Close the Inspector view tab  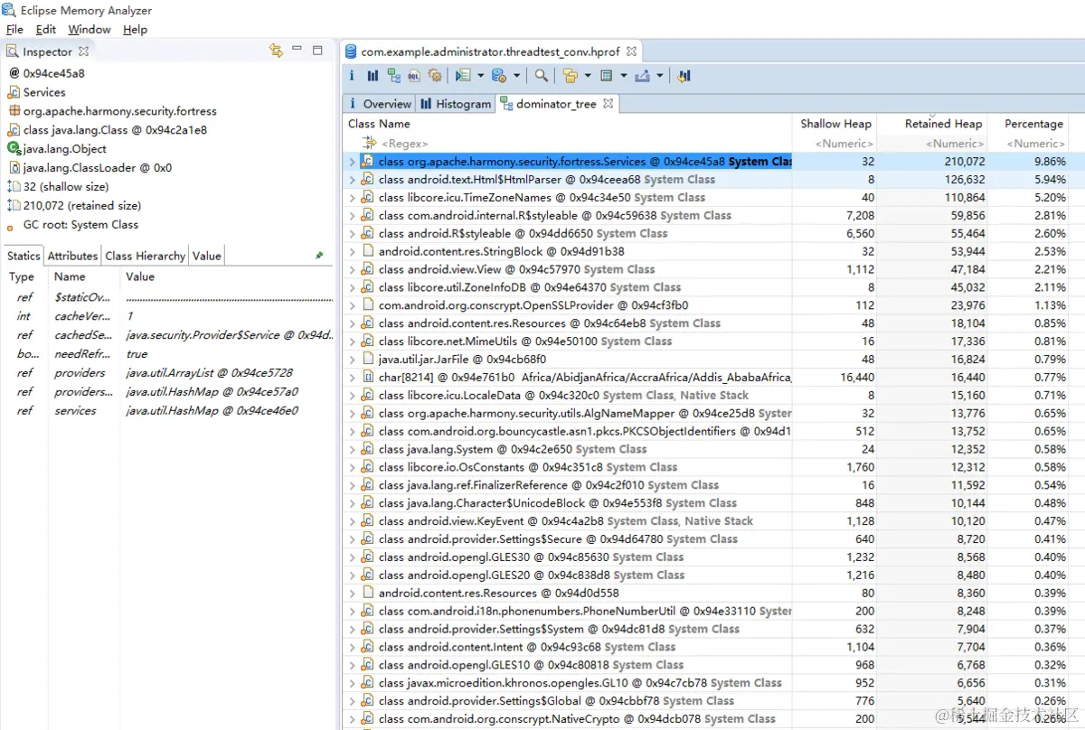click(x=83, y=51)
